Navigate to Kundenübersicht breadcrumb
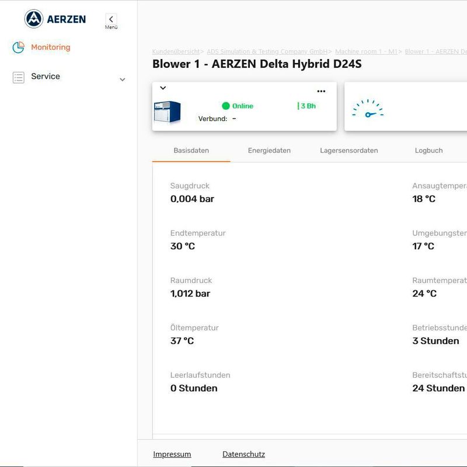This screenshot has width=467, height=467. tap(176, 51)
